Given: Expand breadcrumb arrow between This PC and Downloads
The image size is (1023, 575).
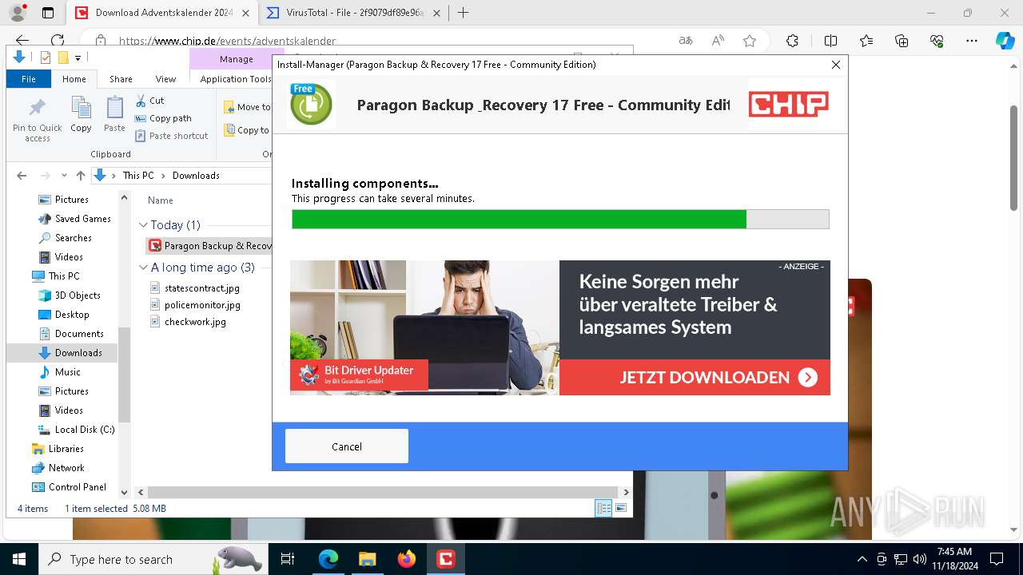Looking at the screenshot, I should pos(164,176).
